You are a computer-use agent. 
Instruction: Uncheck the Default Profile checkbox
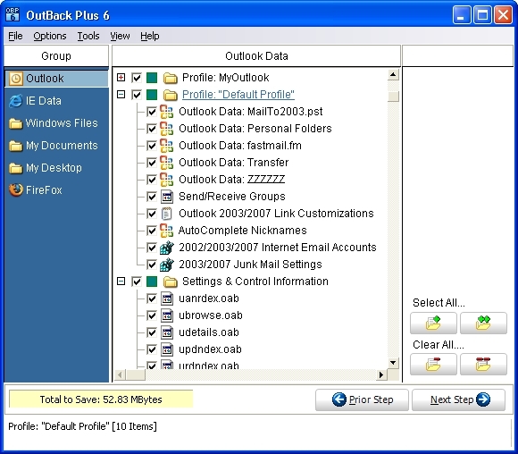click(x=137, y=95)
